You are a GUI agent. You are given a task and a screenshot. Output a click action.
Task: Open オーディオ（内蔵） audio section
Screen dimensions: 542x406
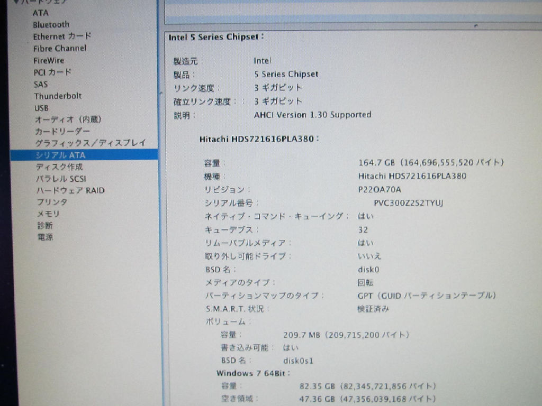(68, 119)
